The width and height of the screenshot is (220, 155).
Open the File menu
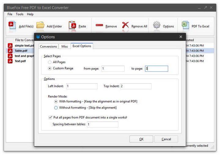coord(10,14)
